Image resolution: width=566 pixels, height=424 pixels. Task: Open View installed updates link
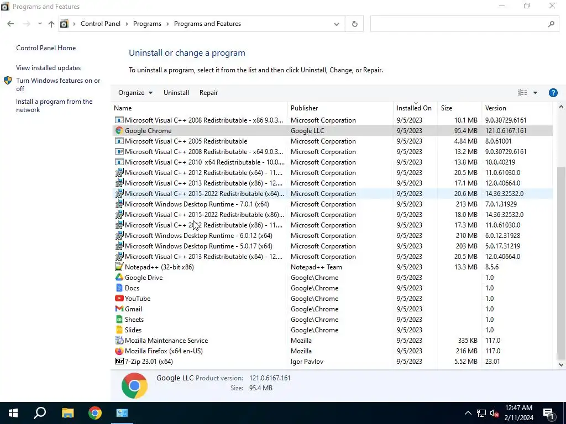[49, 68]
